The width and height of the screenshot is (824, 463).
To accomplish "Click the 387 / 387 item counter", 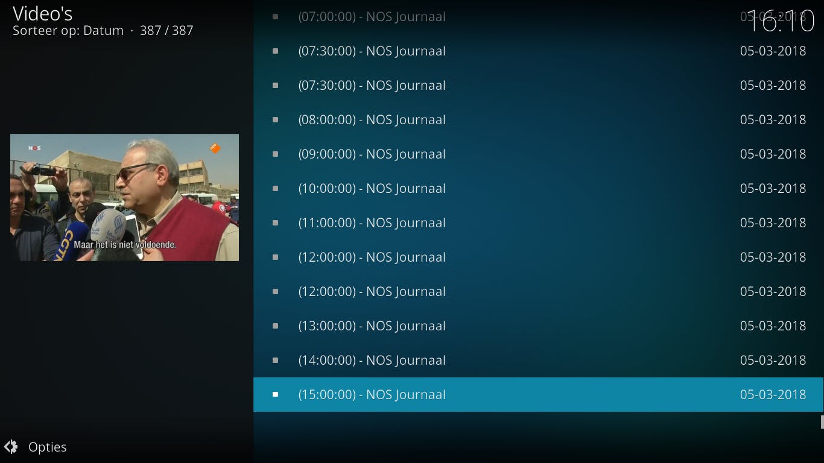I will (166, 31).
